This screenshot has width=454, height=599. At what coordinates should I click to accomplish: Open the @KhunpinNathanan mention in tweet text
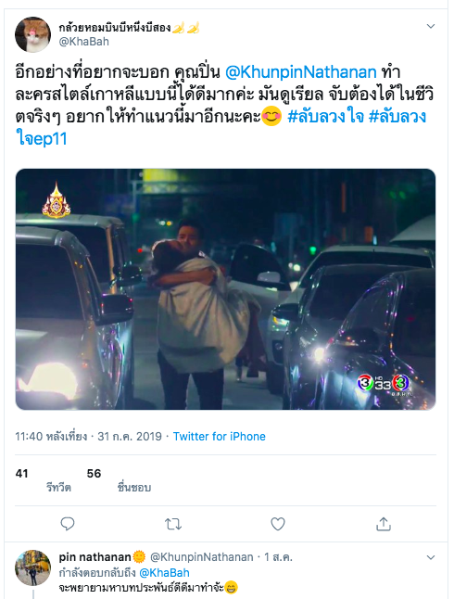click(301, 71)
